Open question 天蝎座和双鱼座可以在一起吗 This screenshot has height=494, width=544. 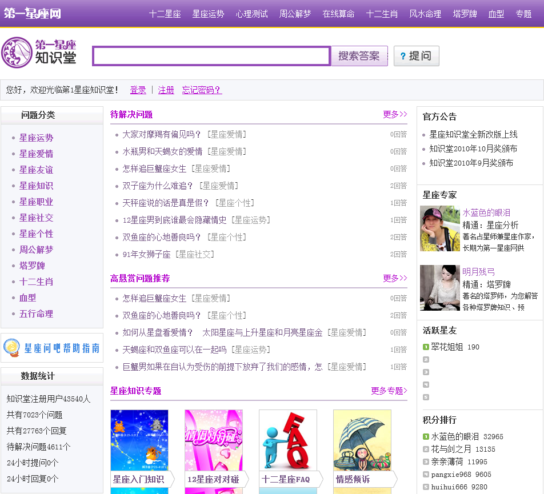click(x=174, y=350)
